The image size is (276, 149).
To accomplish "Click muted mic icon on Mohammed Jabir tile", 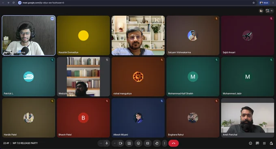I will coord(271,60).
